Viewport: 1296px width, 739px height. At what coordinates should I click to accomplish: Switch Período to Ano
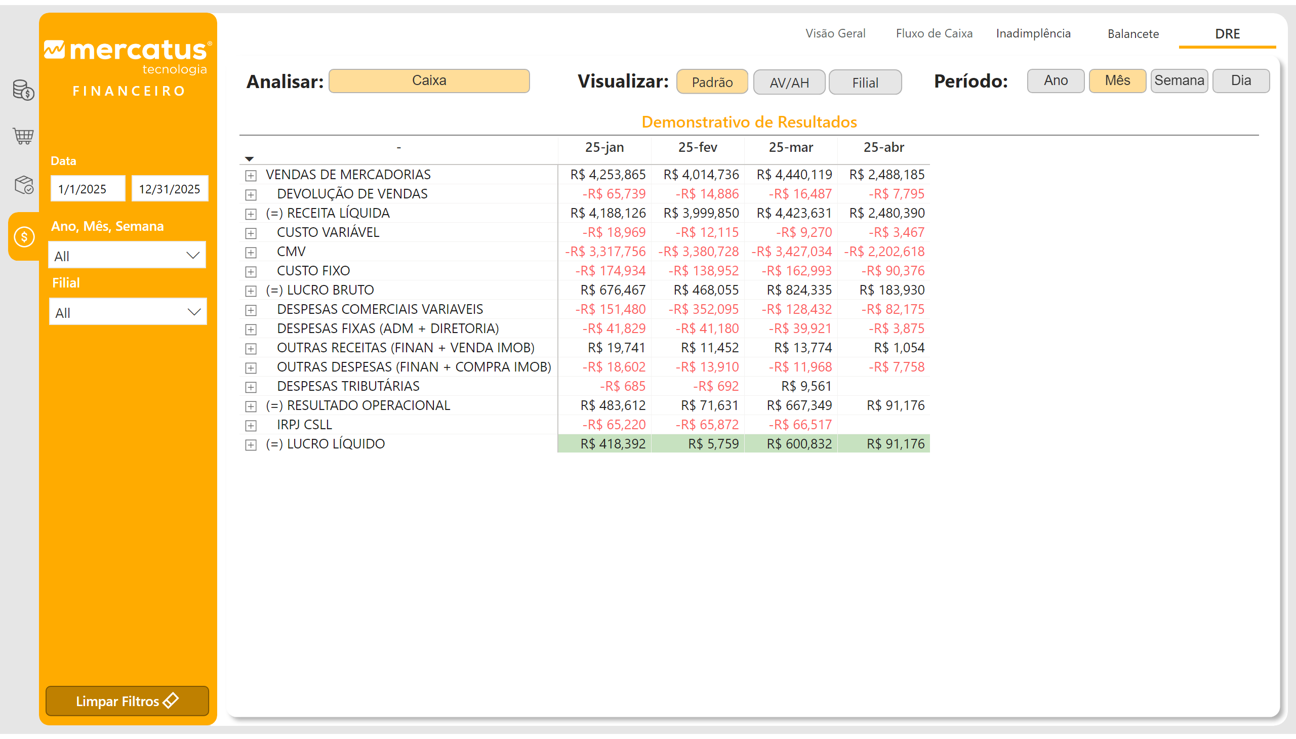pyautogui.click(x=1056, y=80)
